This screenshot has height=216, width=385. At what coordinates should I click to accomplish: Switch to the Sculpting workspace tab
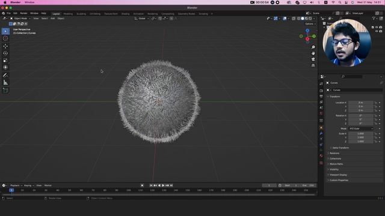pos(81,14)
